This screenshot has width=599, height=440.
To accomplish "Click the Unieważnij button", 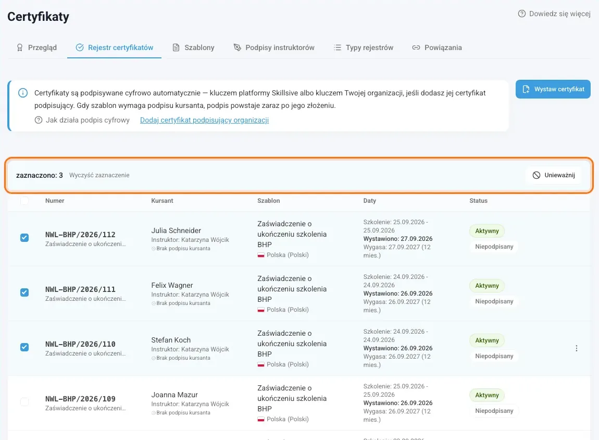I will [x=554, y=175].
